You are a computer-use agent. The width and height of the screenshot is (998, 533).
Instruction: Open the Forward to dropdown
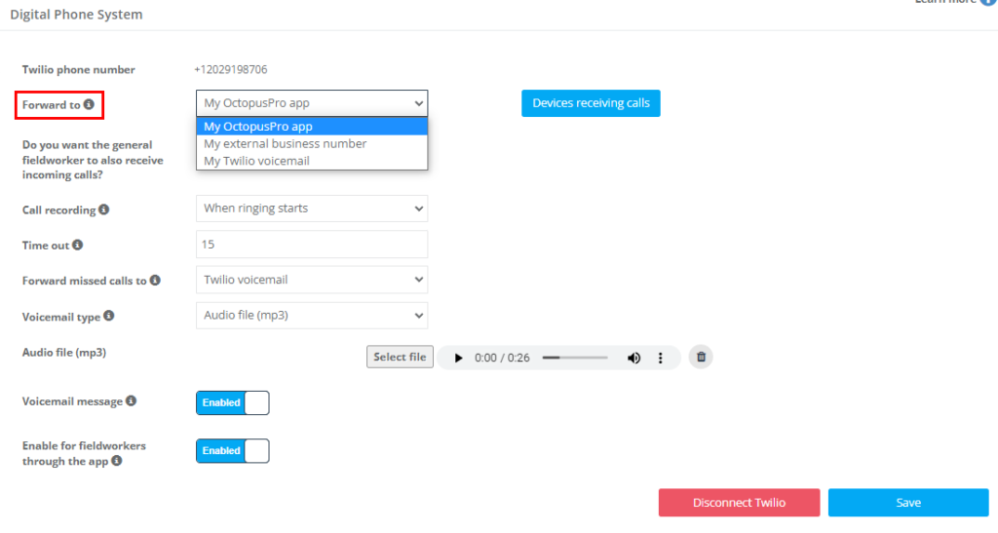pos(312,103)
